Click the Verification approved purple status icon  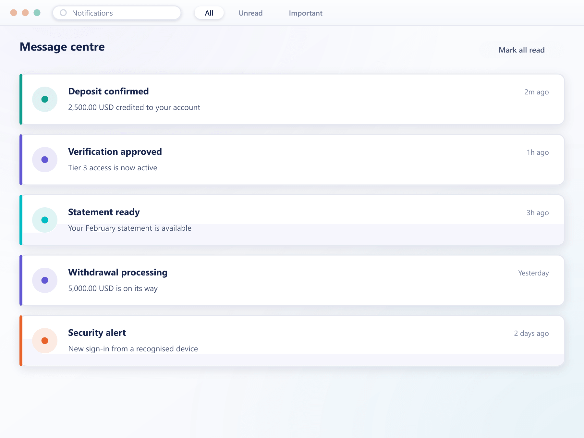click(45, 160)
